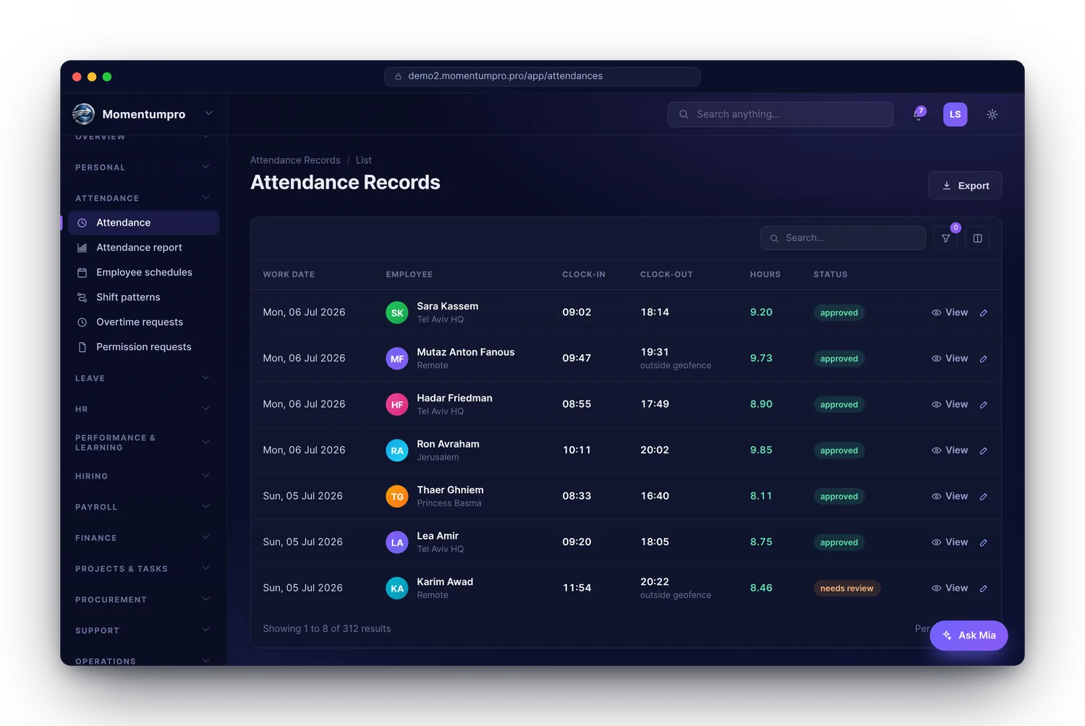Click the LS user avatar
Viewport: 1085px width, 726px height.
point(955,114)
